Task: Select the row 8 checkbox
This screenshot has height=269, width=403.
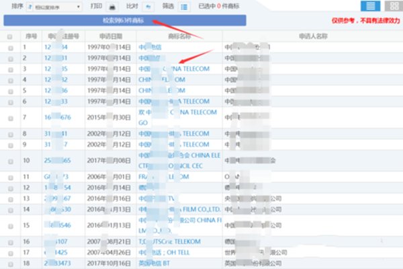Action: 11,134
